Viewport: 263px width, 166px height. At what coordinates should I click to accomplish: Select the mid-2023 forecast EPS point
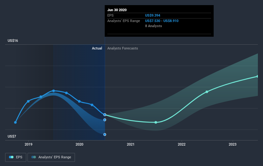258,76
